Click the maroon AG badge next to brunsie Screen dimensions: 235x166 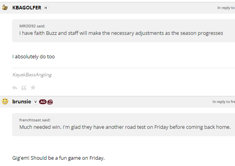tap(43, 102)
